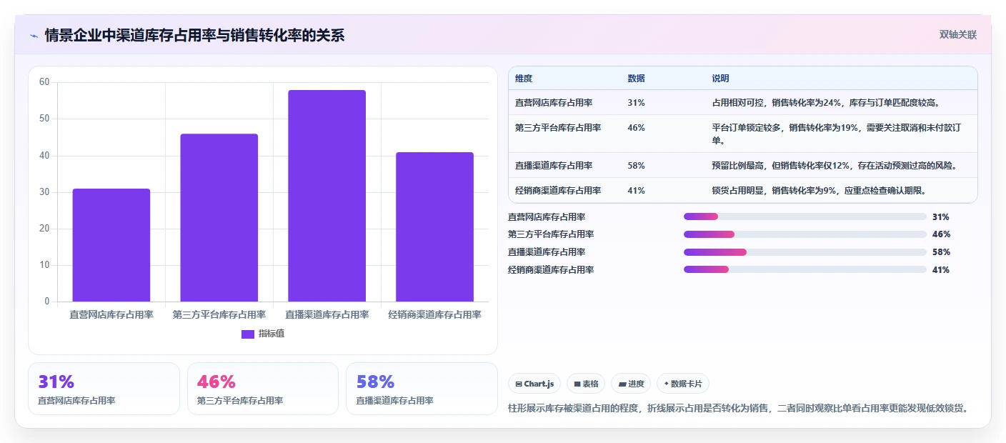Click the 41% value in the table
Image resolution: width=1006 pixels, height=443 pixels.
click(x=636, y=191)
